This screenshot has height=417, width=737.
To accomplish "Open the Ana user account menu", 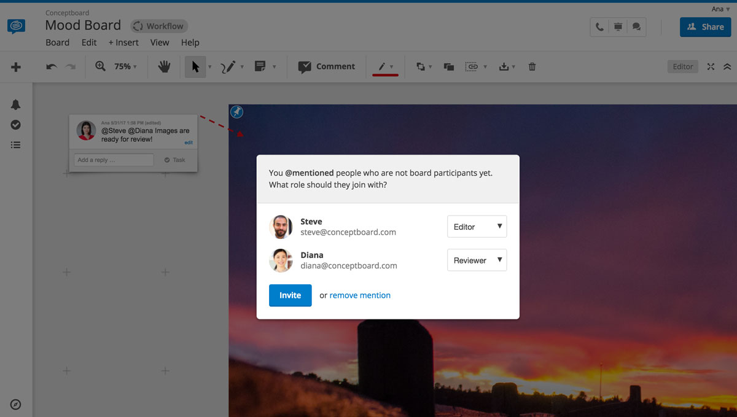I will pyautogui.click(x=719, y=9).
